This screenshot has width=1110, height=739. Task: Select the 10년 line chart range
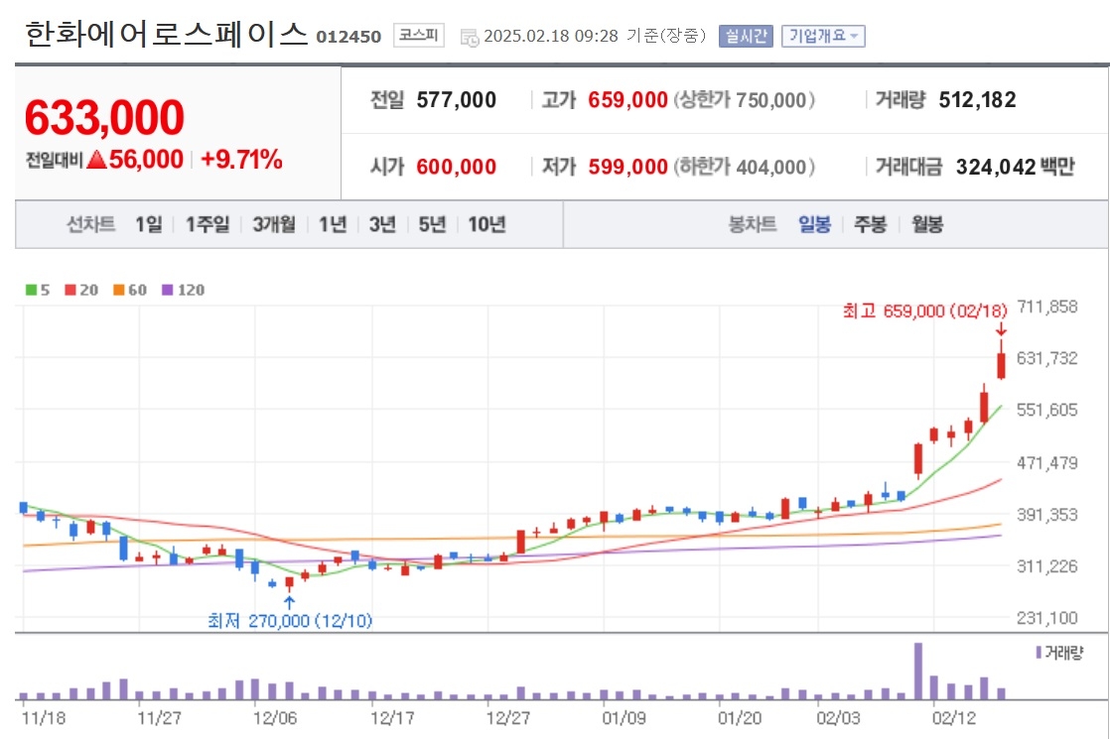pos(487,225)
